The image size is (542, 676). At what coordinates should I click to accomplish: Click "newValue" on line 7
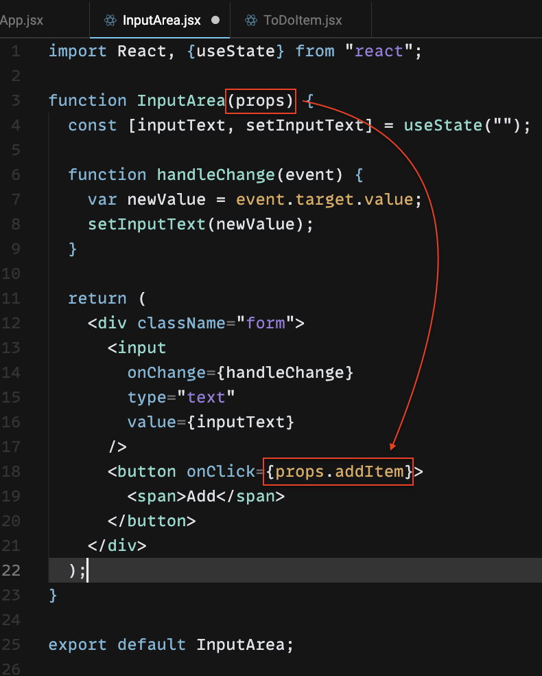coord(167,200)
